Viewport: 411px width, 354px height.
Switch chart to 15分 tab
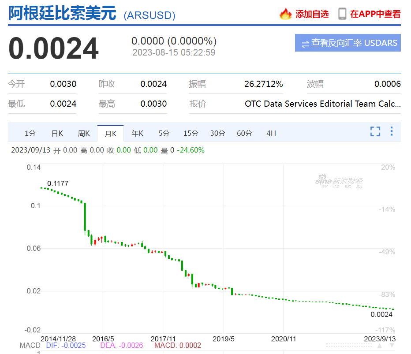(191, 133)
